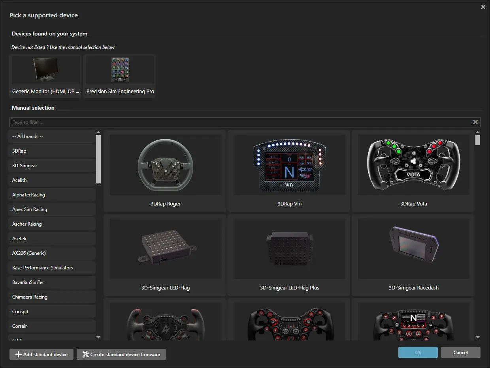The image size is (490, 368).
Task: Filter by Acelith brand
Action: point(52,180)
